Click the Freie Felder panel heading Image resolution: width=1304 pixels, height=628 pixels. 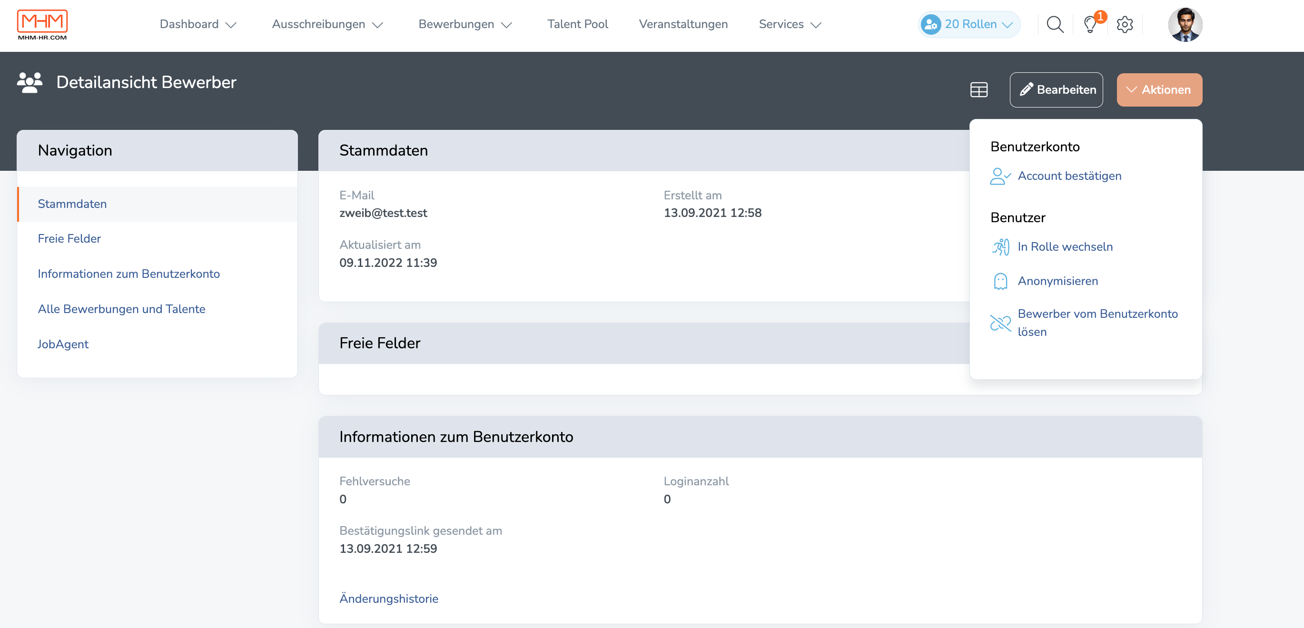click(x=380, y=343)
